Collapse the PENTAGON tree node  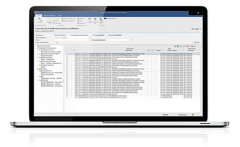38,80
